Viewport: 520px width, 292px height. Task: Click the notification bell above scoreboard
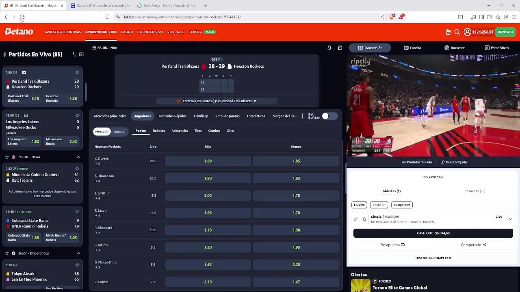coord(329,48)
